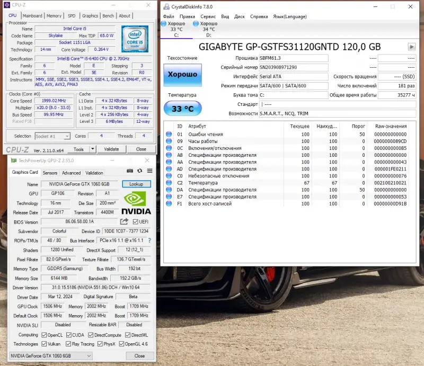Open the Сервис menu in CrystalDiskInfo

pyautogui.click(x=208, y=16)
